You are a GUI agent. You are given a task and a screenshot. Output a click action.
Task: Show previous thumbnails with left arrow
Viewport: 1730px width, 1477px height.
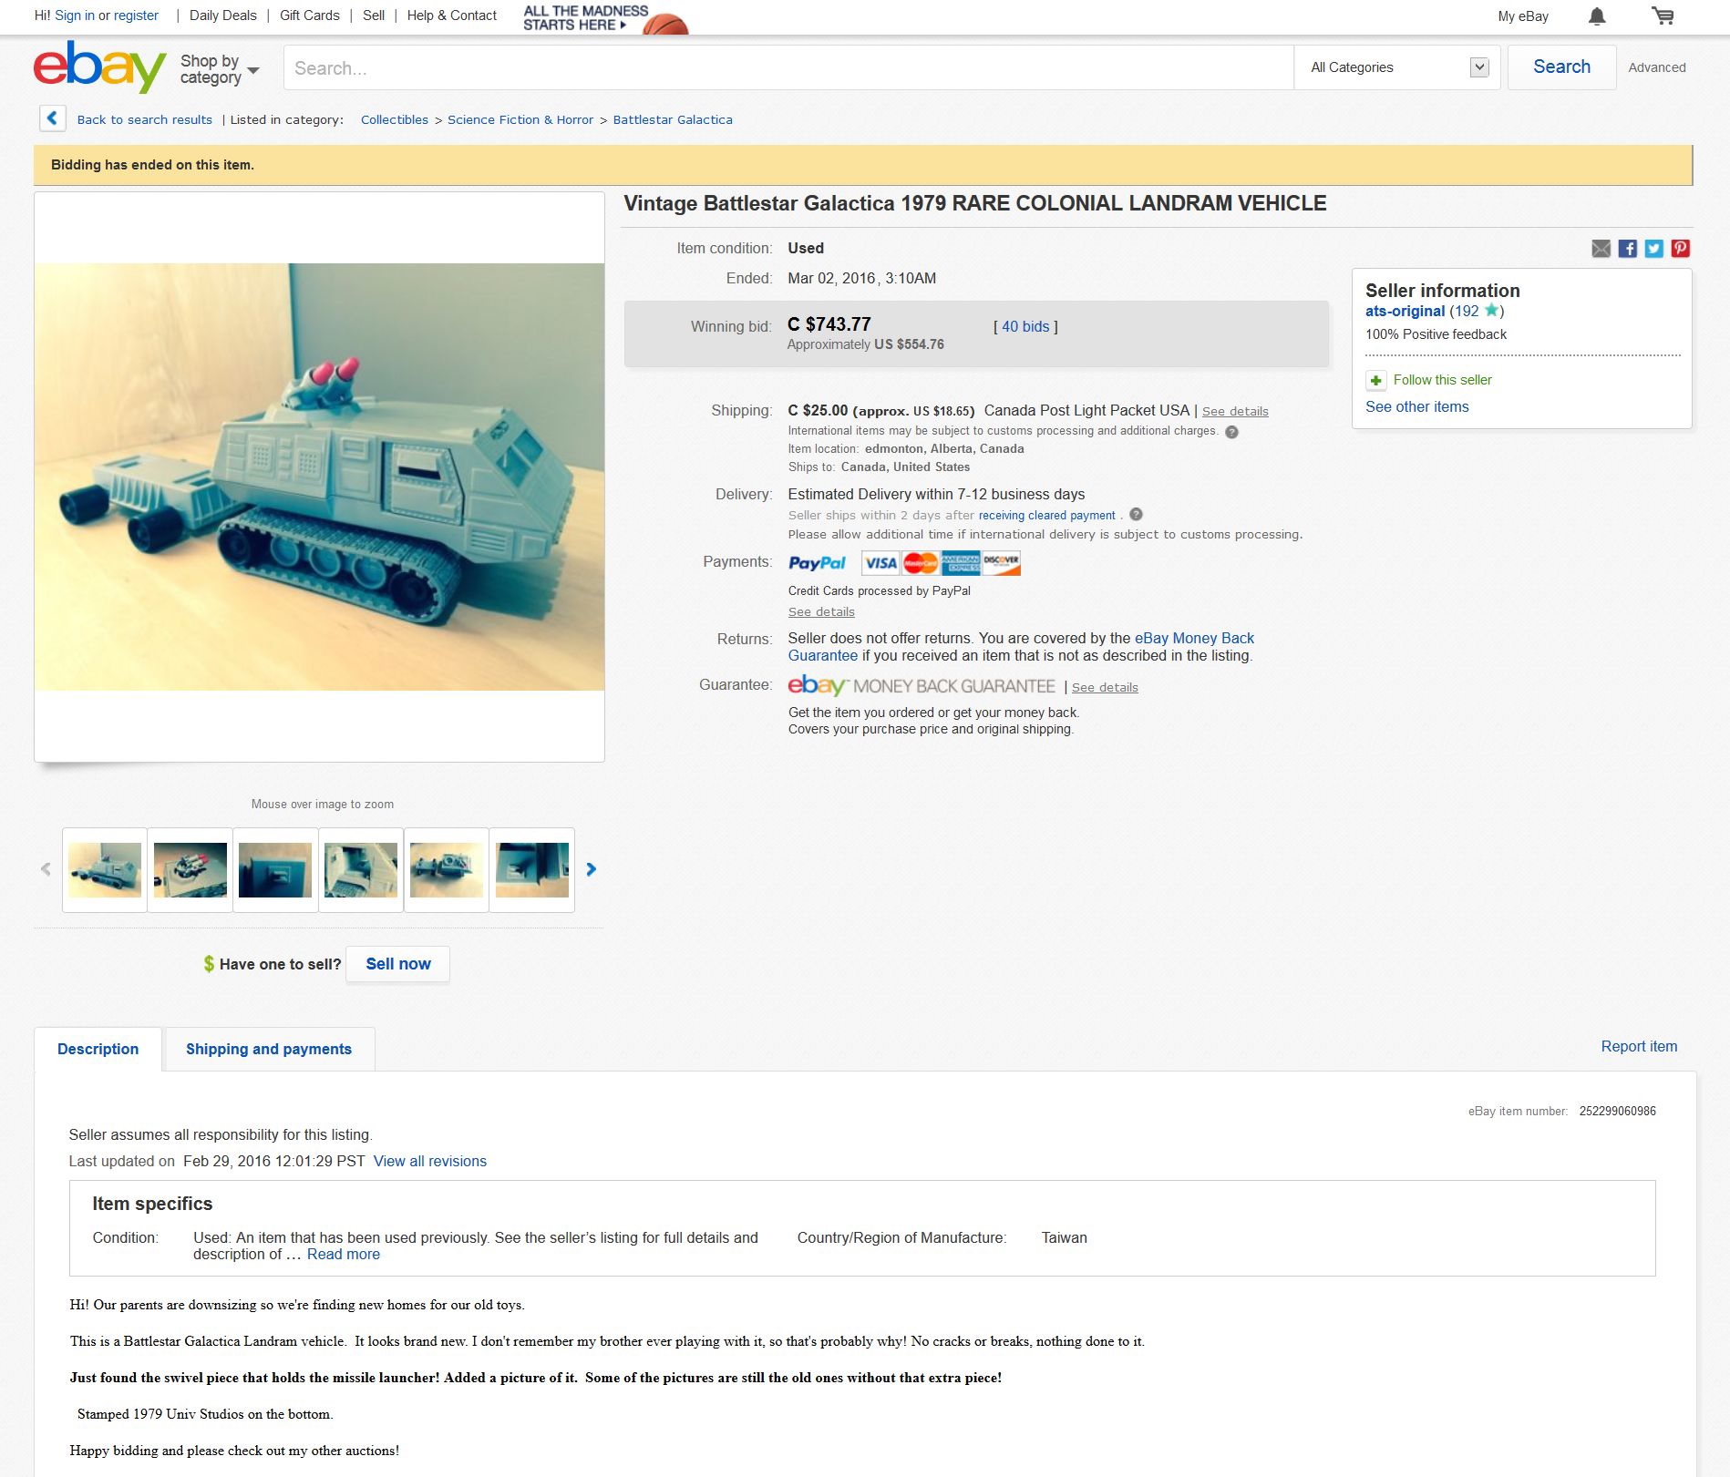(46, 869)
